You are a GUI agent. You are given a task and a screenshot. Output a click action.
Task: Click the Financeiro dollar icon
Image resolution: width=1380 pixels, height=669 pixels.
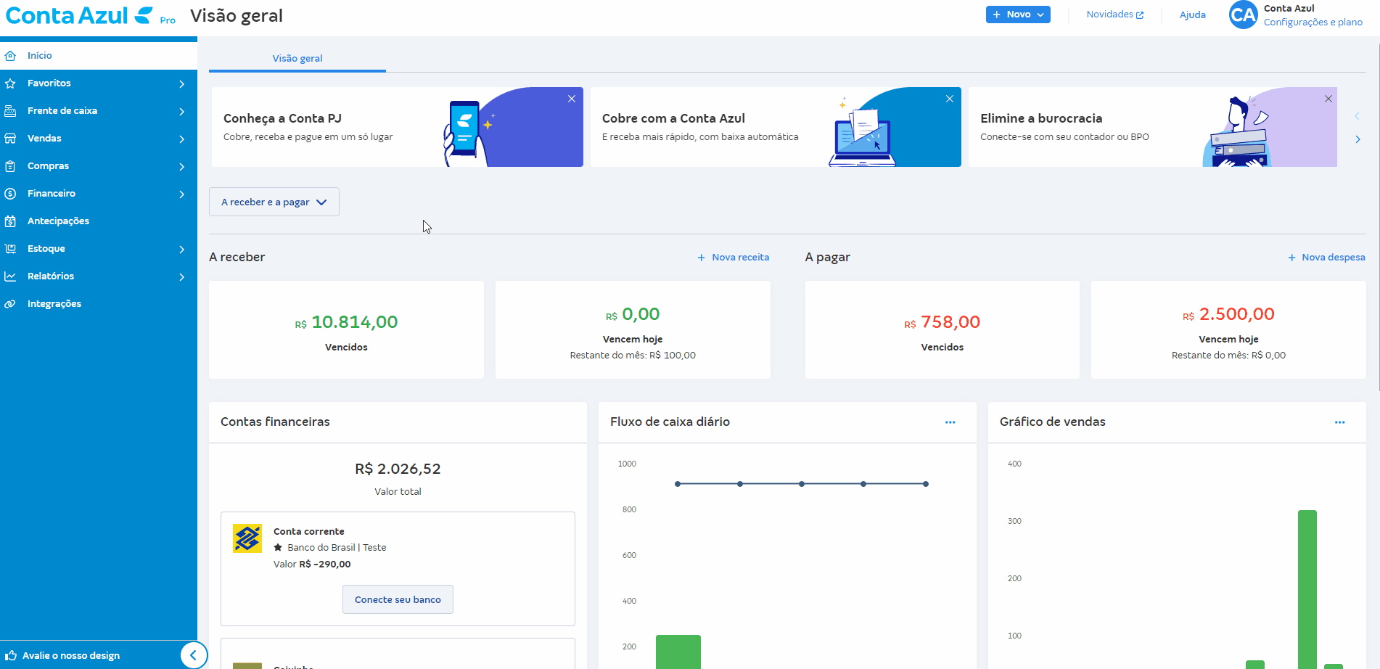tap(10, 194)
